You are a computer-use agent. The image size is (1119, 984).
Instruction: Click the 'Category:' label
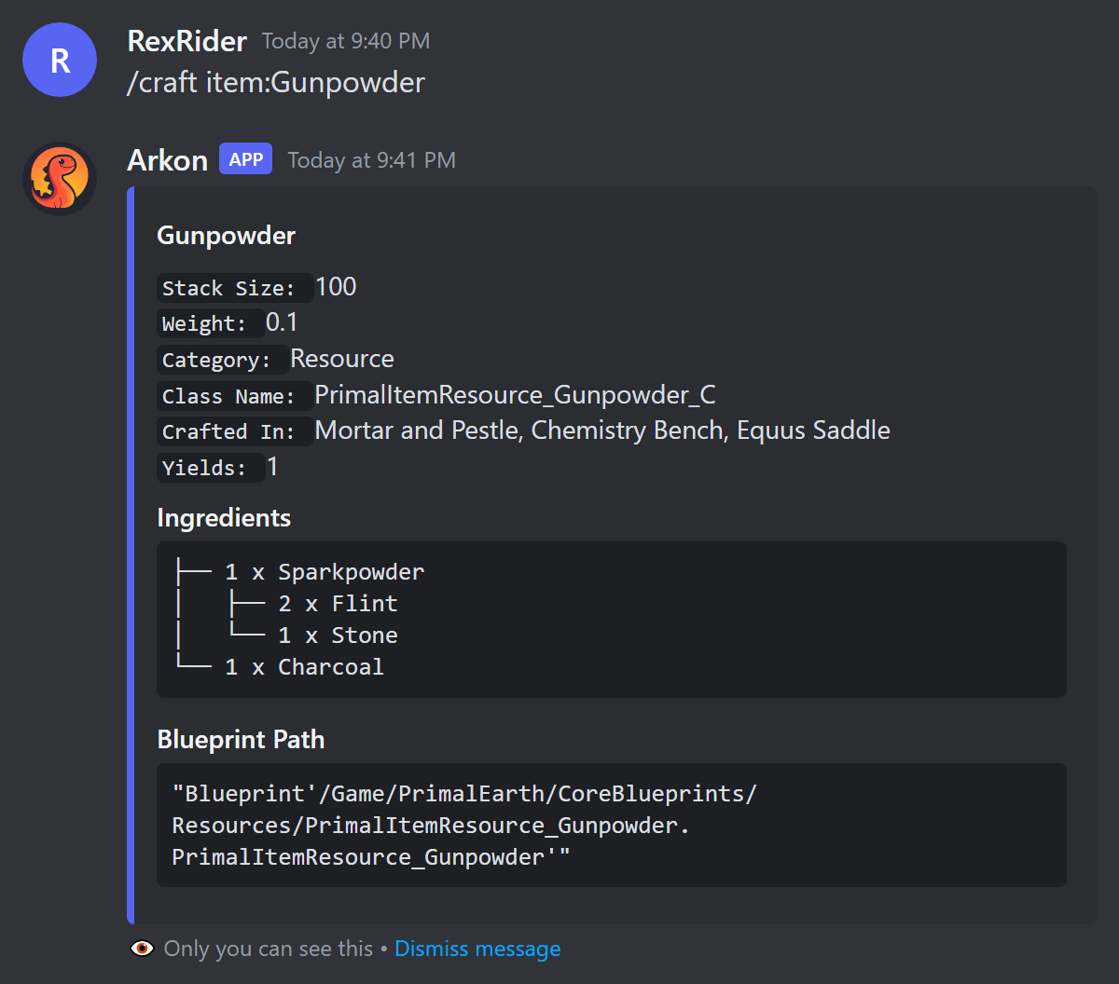point(223,360)
